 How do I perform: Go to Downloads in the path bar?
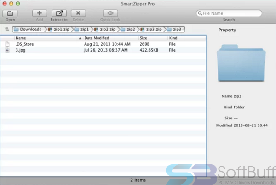pyautogui.click(x=28, y=30)
